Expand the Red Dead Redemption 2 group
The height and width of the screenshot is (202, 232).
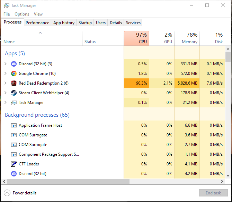pos(6,83)
